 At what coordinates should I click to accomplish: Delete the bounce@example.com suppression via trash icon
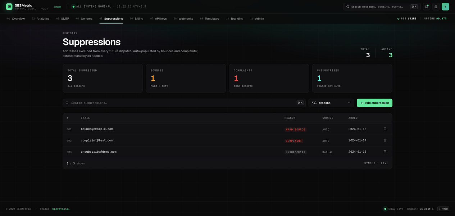[x=385, y=129]
